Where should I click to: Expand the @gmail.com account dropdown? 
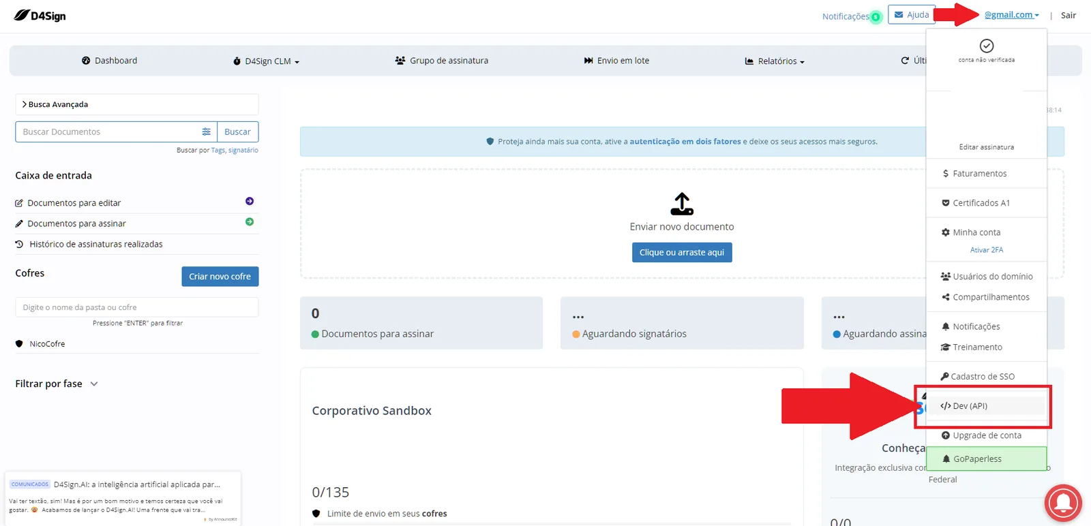tap(1011, 15)
